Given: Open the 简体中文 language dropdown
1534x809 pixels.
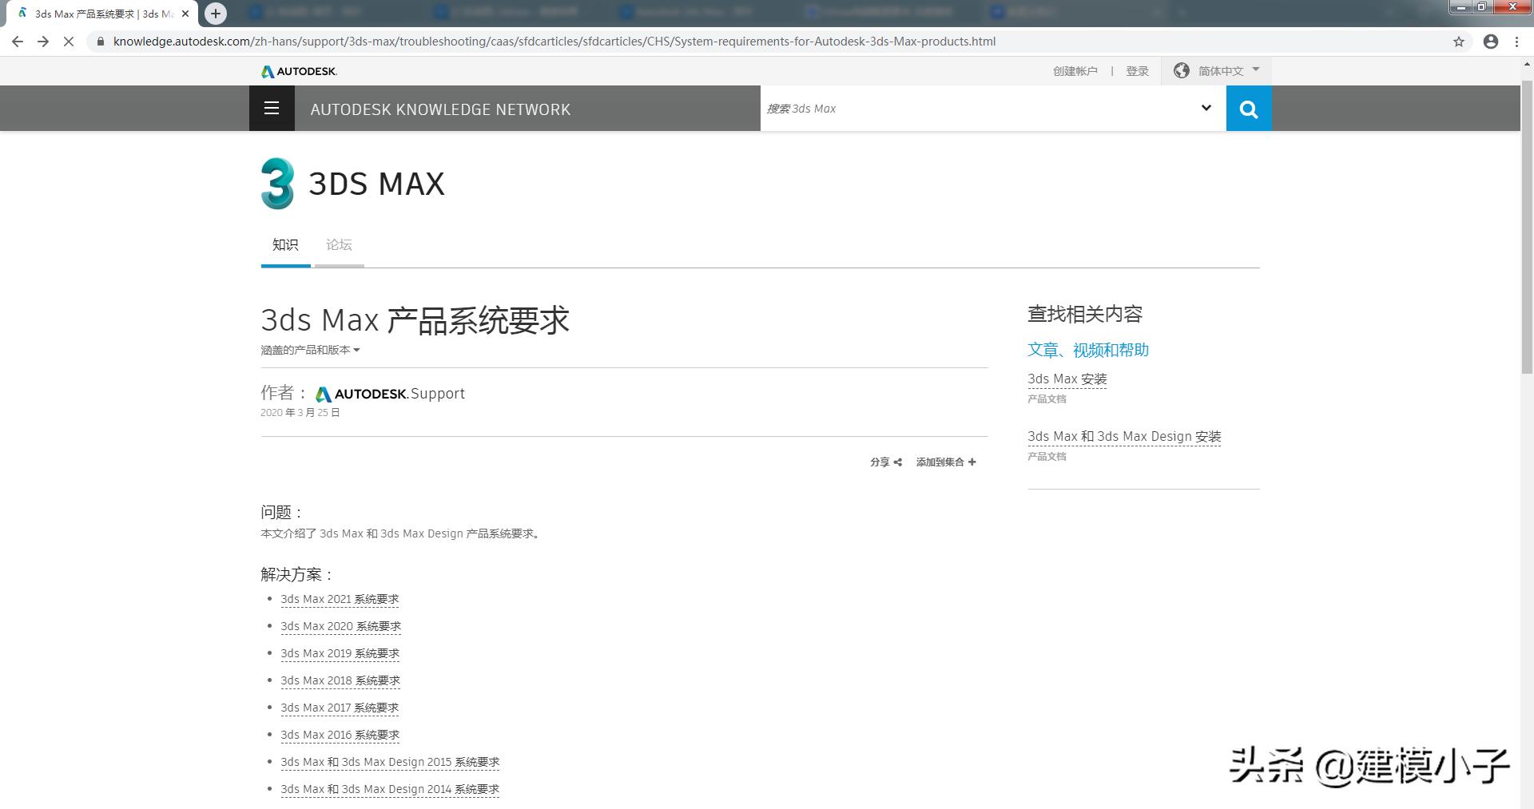Looking at the screenshot, I should point(1222,70).
